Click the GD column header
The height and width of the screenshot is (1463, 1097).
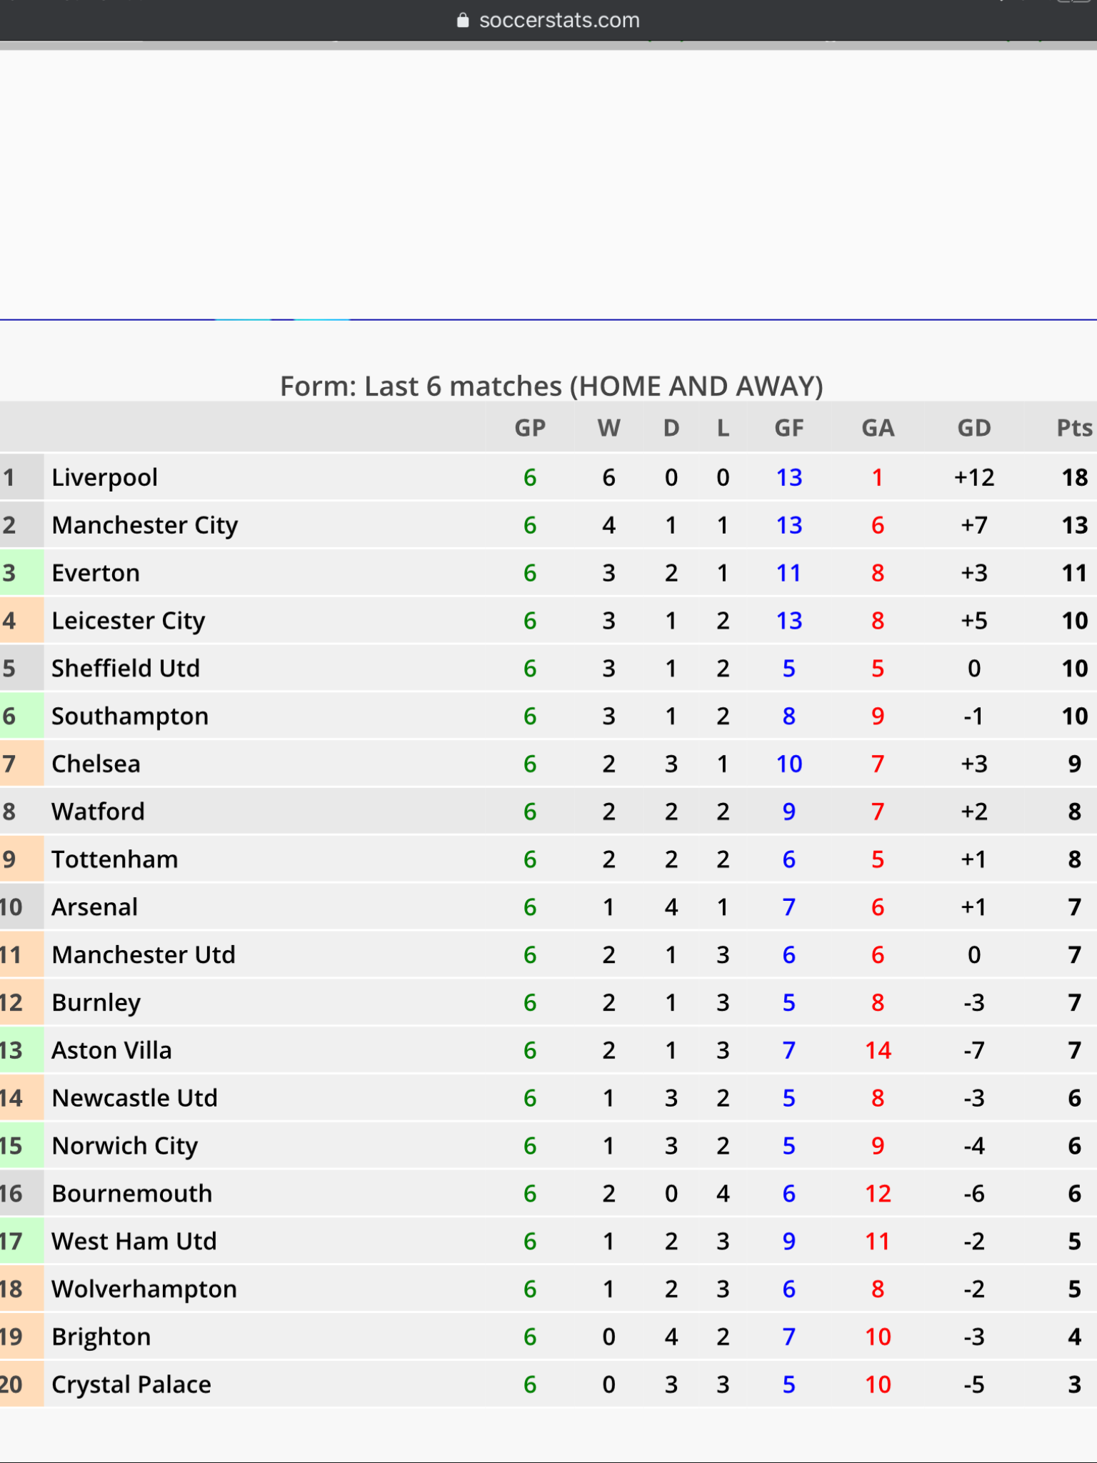point(974,428)
